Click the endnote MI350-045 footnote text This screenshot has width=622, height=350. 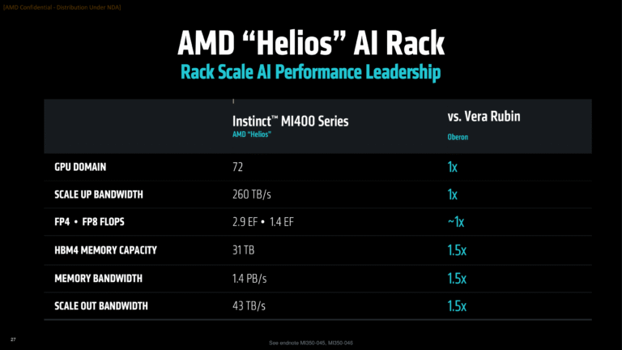[310, 343]
